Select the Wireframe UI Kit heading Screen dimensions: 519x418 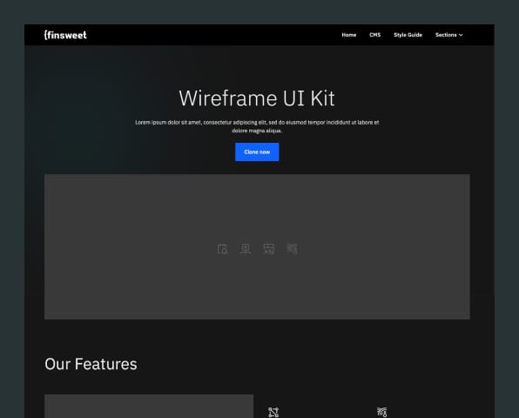257,98
